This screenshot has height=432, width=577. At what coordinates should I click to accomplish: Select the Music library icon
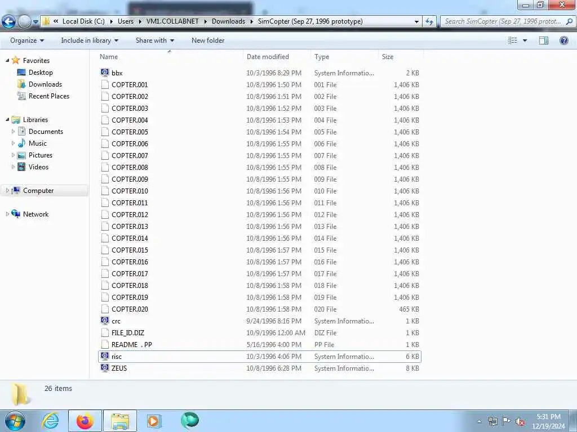pos(22,143)
